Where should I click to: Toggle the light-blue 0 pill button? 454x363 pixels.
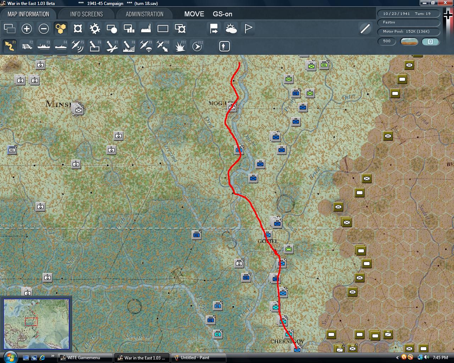point(431,41)
